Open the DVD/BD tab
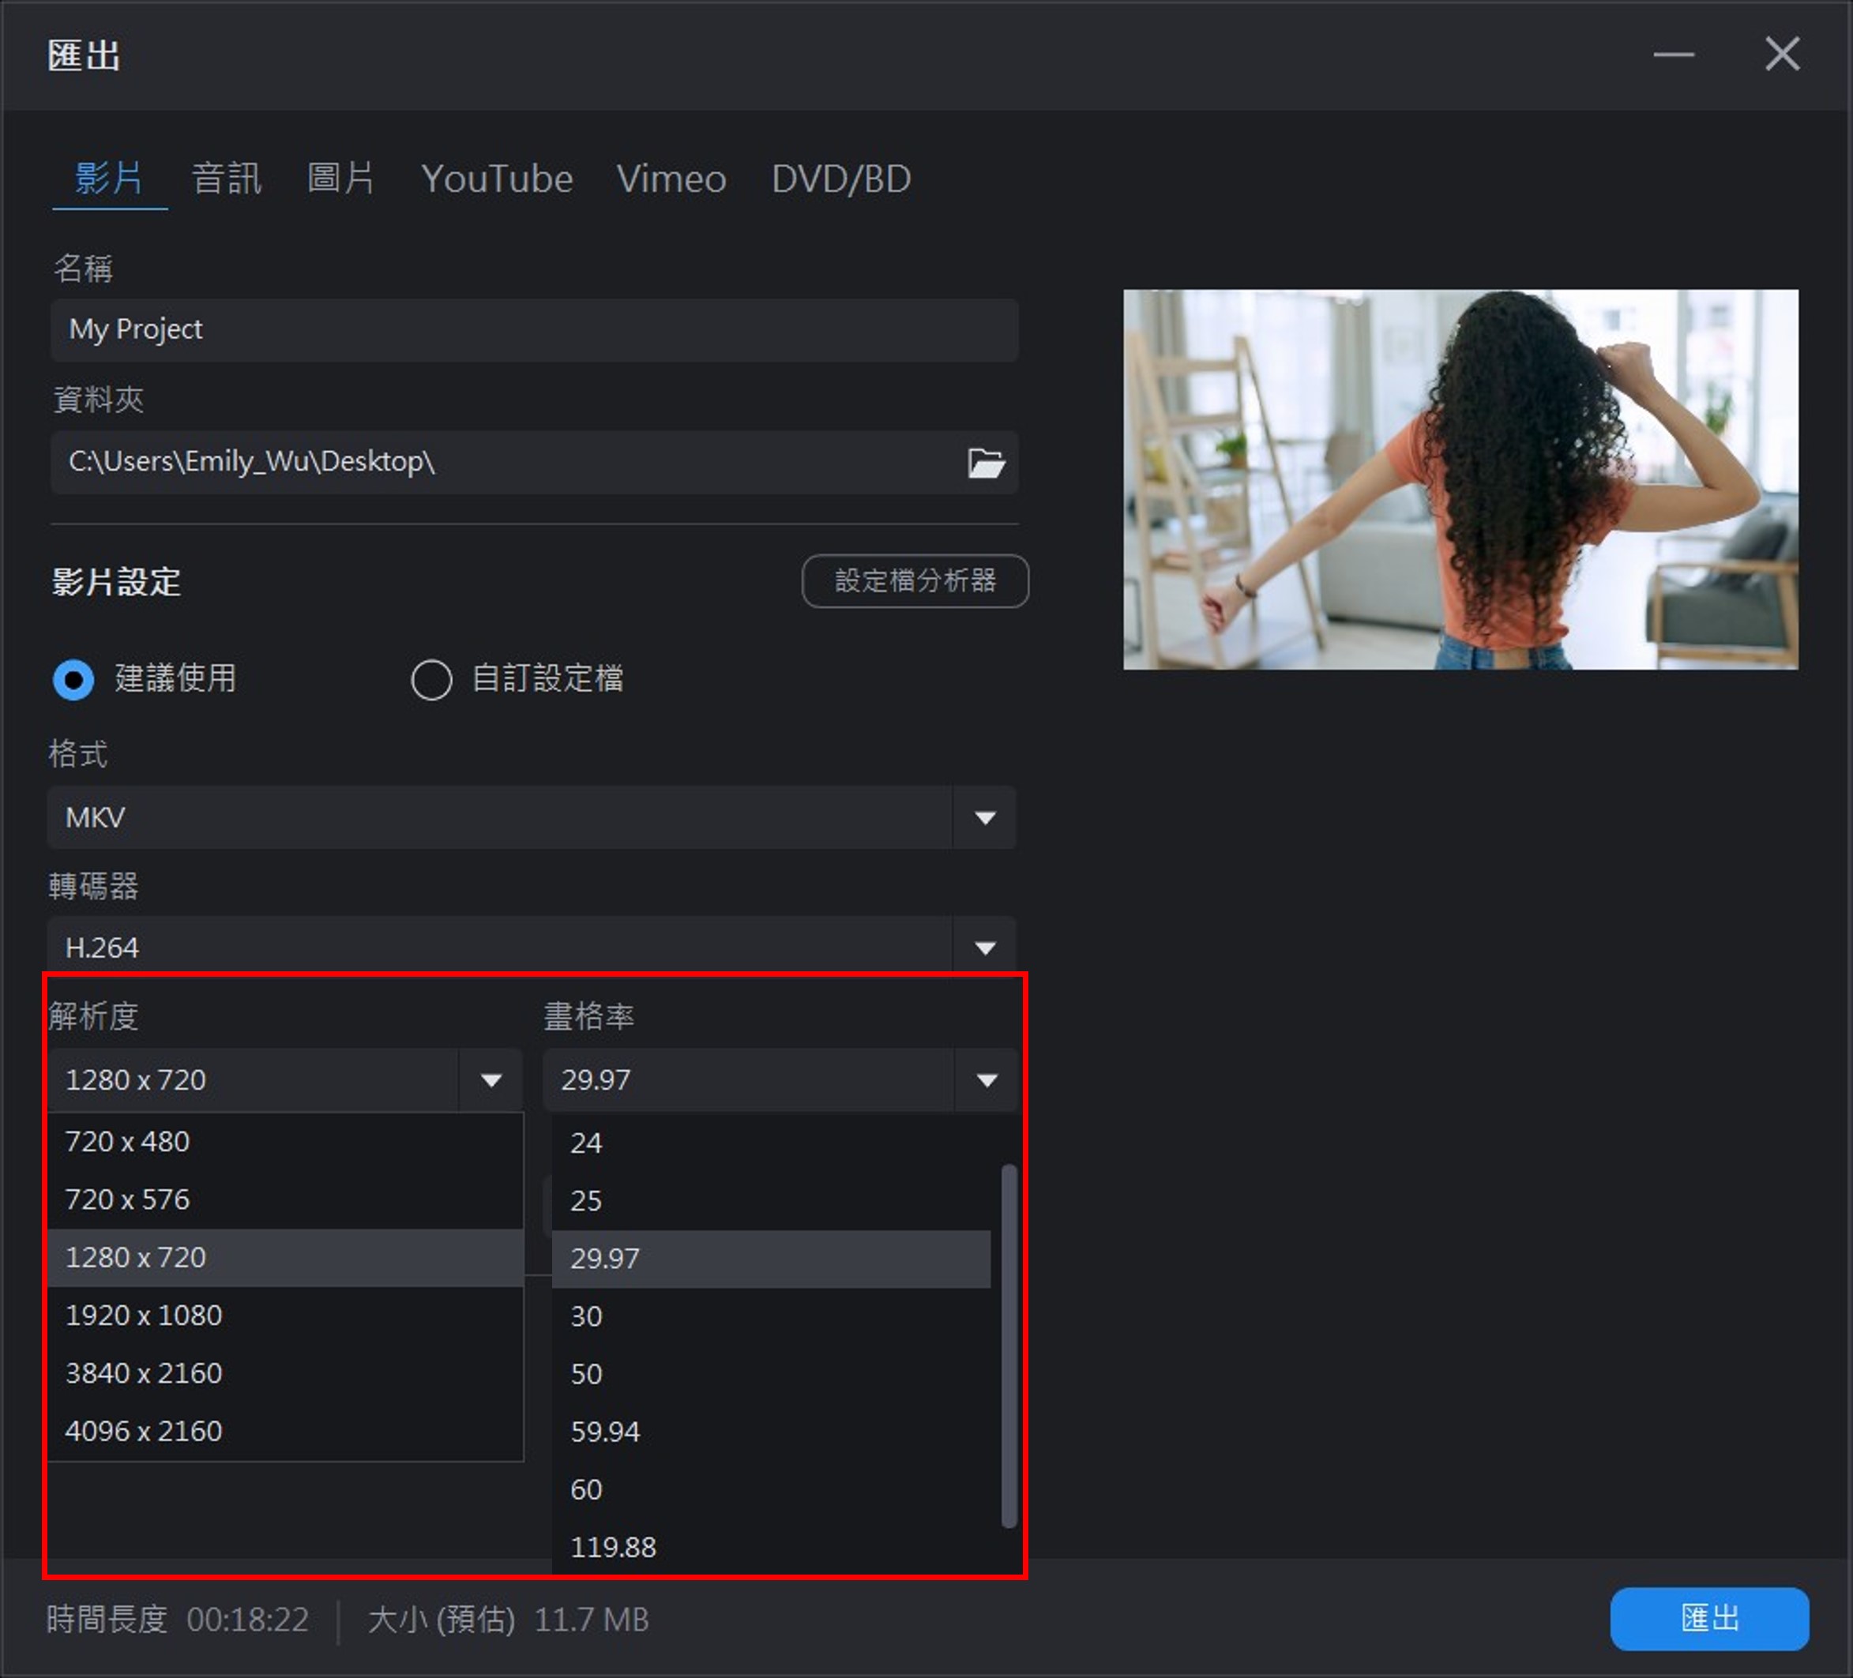Viewport: 1853px width, 1678px height. [841, 178]
